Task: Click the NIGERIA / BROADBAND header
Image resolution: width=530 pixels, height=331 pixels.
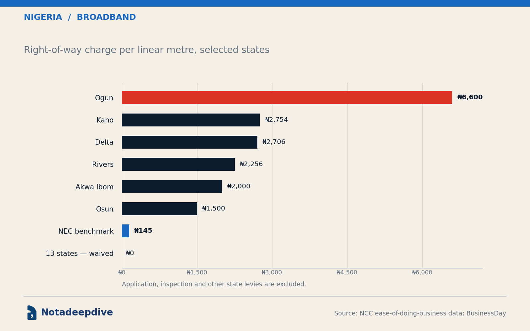Action: coord(80,18)
